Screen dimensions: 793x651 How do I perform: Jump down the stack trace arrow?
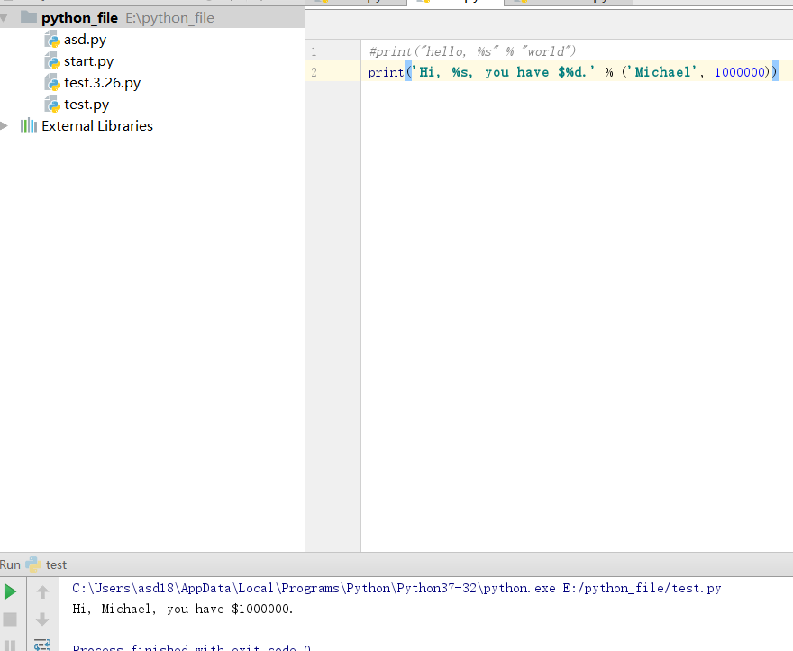(42, 619)
